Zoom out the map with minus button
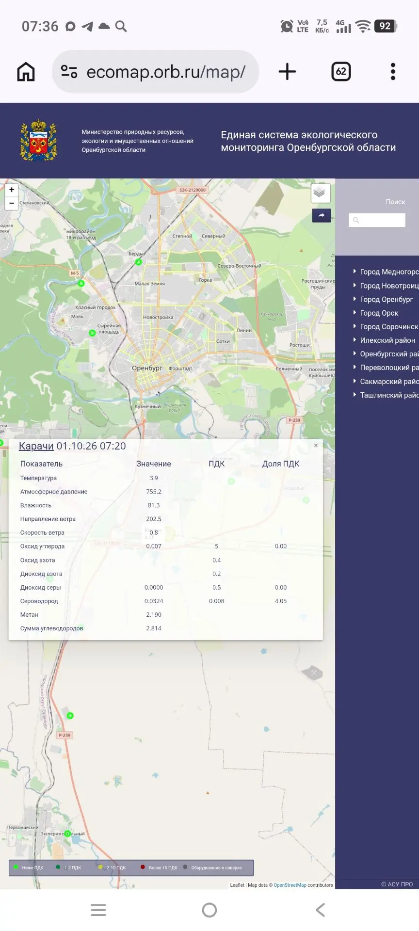Viewport: 419px width, 931px height. (x=12, y=203)
